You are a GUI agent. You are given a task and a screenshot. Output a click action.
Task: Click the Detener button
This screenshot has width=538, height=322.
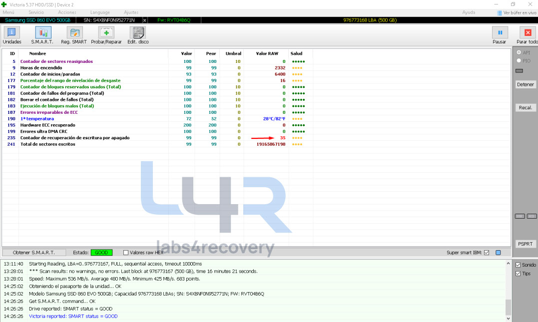526,84
